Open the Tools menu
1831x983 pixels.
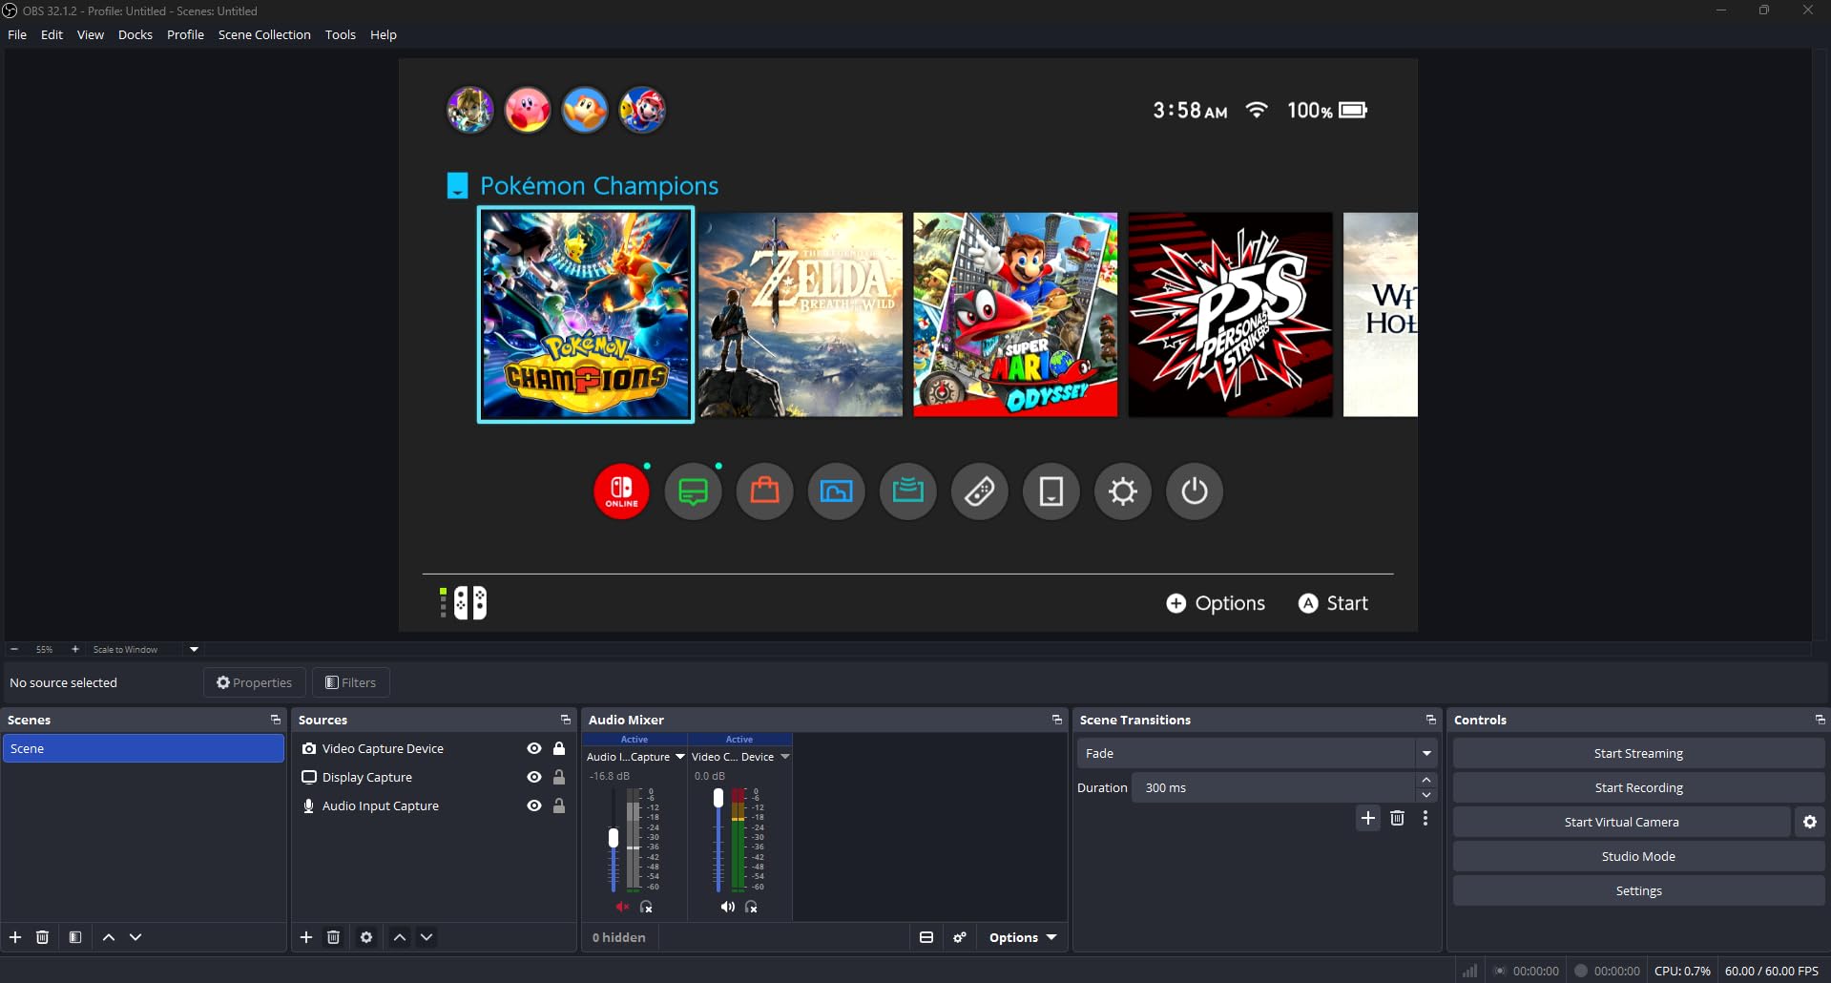click(341, 34)
